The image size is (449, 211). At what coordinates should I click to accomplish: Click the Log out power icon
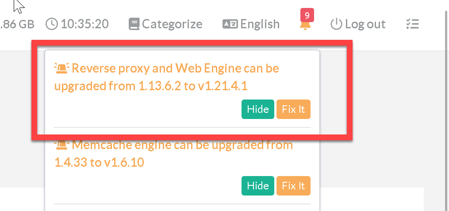pos(337,24)
